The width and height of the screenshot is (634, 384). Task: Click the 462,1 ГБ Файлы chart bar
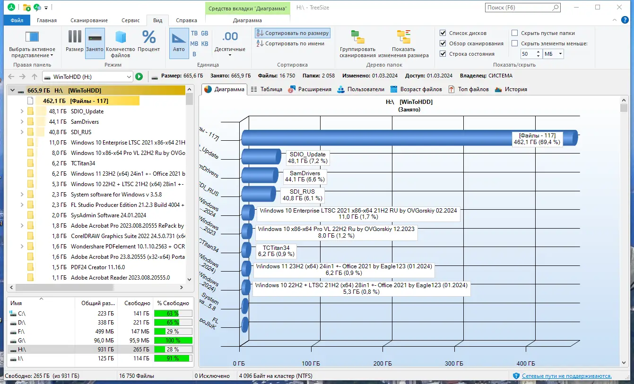(378, 138)
